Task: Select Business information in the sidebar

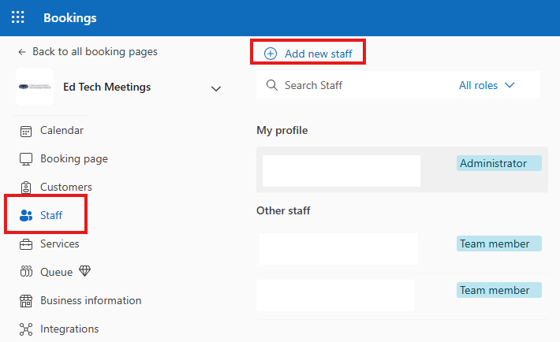Action: click(91, 301)
